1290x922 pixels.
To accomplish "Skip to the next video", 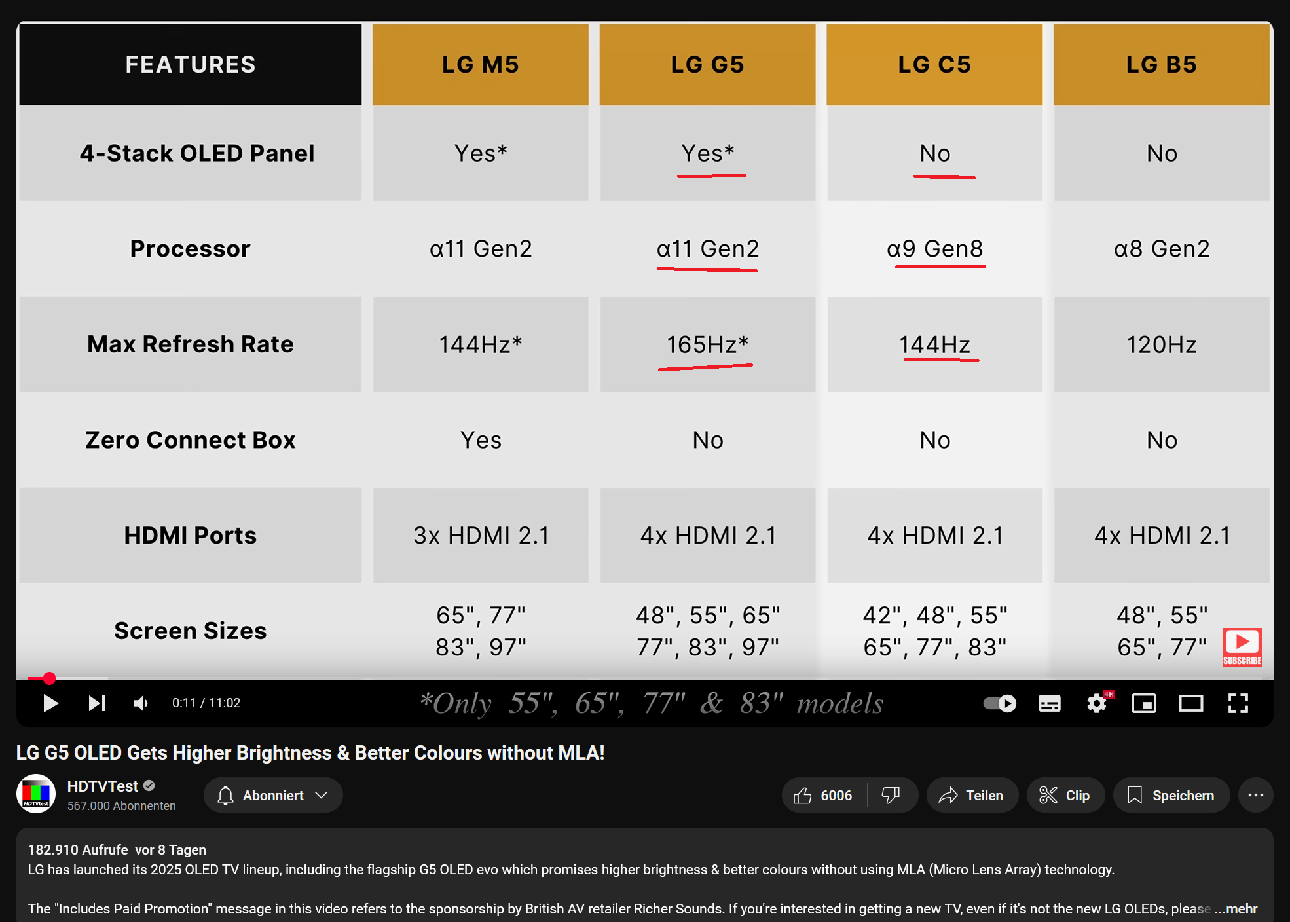I will coord(96,703).
